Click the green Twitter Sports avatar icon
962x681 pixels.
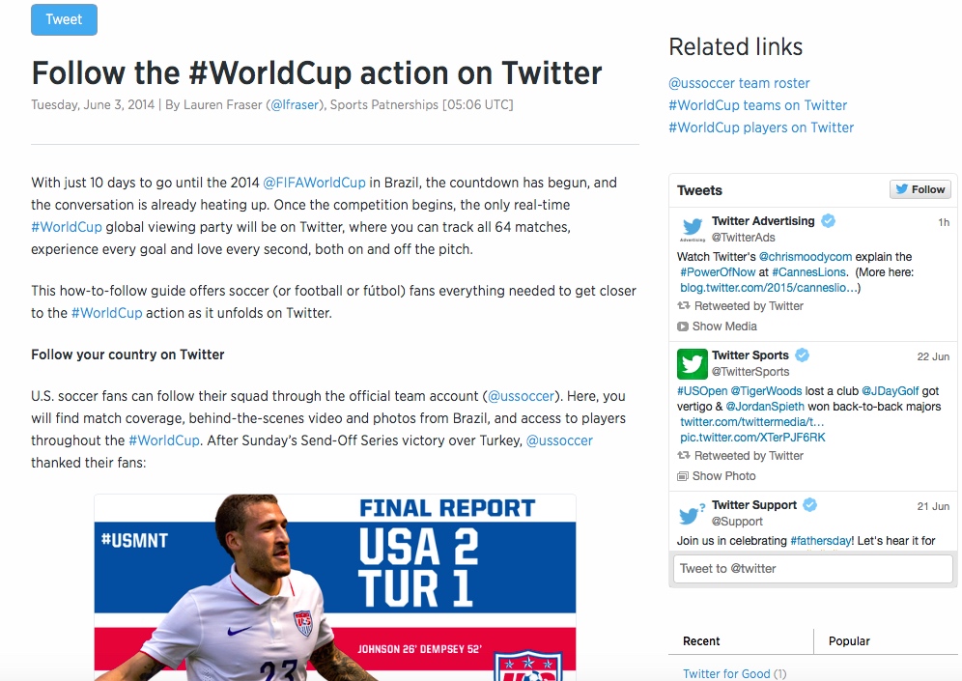693,364
